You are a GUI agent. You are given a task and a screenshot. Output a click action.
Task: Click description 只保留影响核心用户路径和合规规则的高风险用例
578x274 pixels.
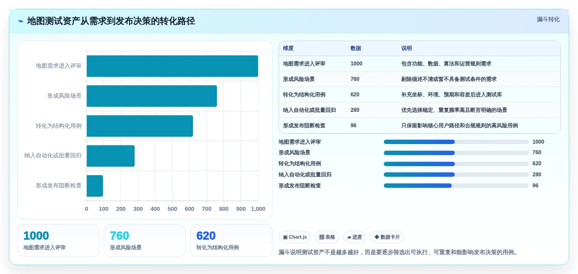(460, 126)
